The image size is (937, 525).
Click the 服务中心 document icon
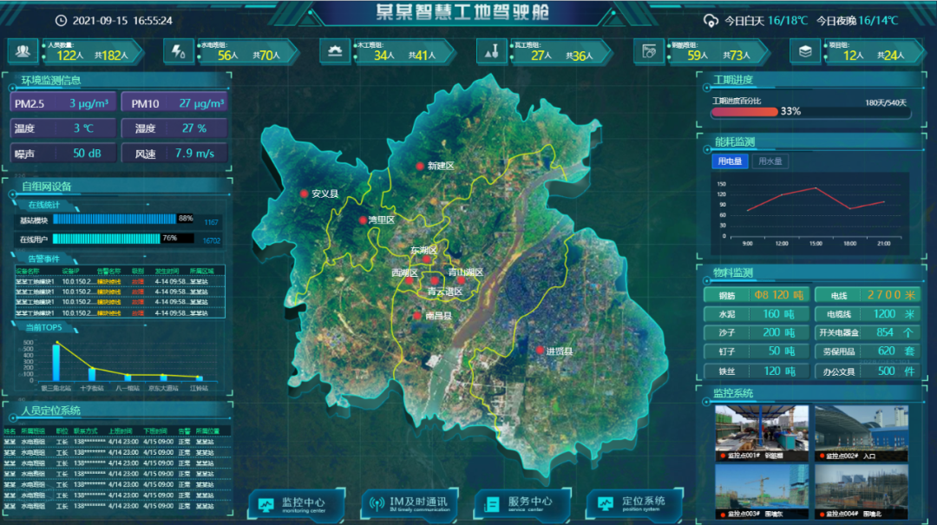pos(491,505)
